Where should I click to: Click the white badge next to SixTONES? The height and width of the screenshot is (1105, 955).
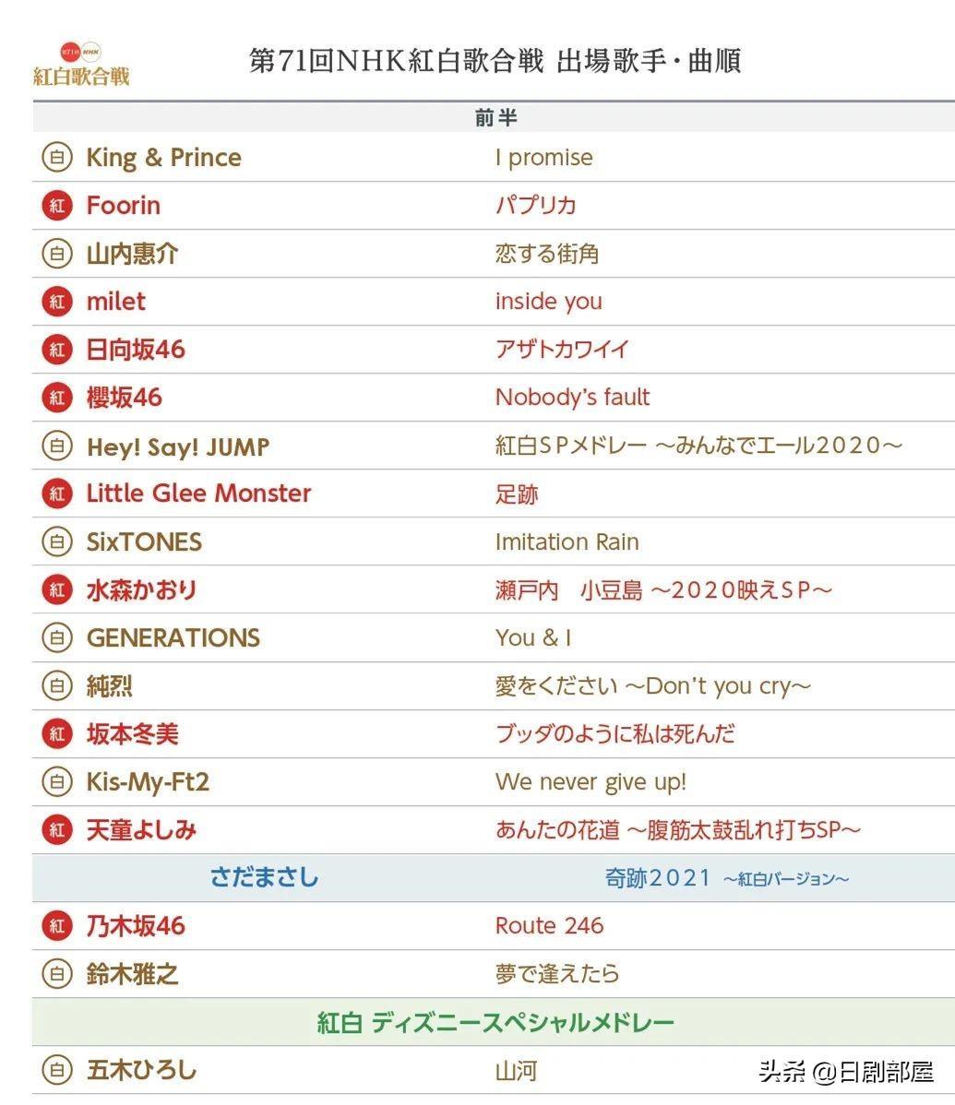57,541
